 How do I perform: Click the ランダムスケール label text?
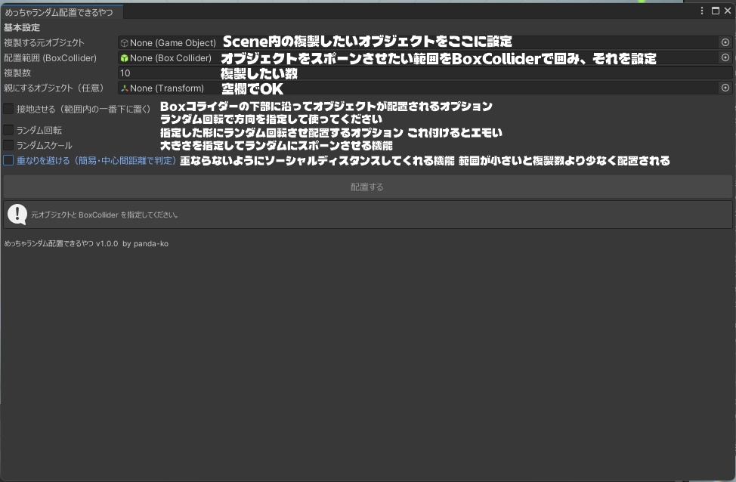pyautogui.click(x=44, y=146)
